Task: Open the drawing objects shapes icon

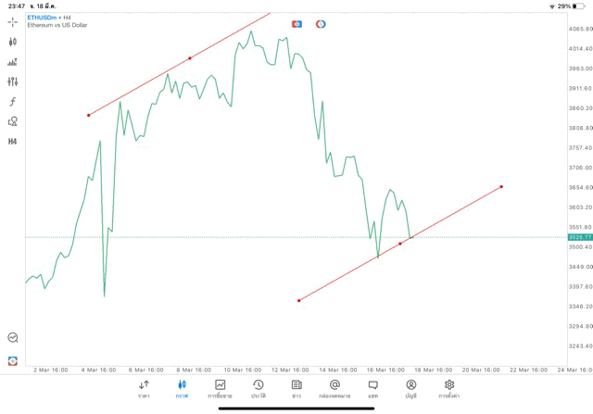Action: coord(13,121)
